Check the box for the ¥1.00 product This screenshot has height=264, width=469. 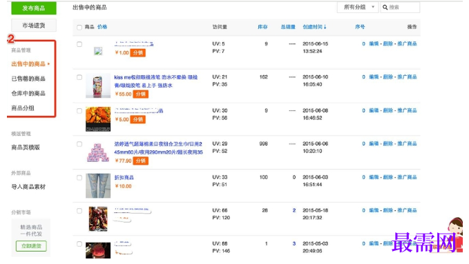79,44
